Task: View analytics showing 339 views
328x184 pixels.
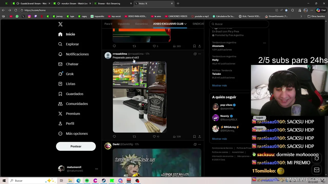Action: coord(177,136)
